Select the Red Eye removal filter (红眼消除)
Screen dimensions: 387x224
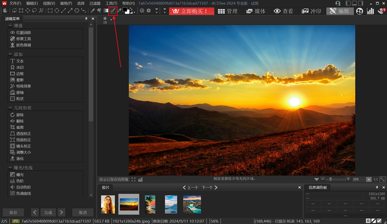[23, 33]
